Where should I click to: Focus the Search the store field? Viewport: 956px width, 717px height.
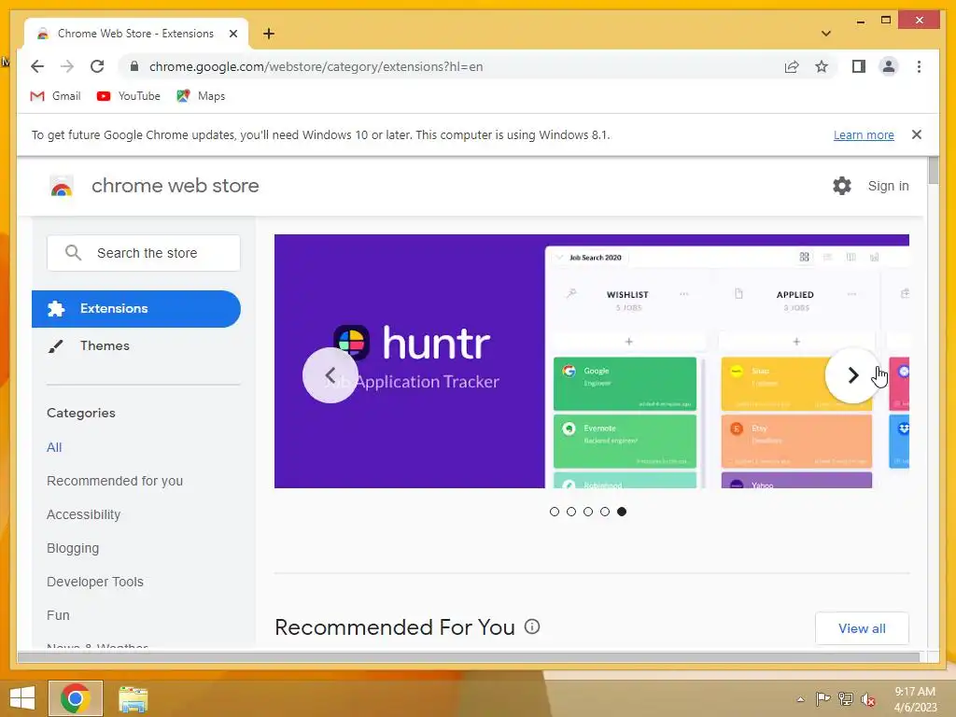point(143,253)
